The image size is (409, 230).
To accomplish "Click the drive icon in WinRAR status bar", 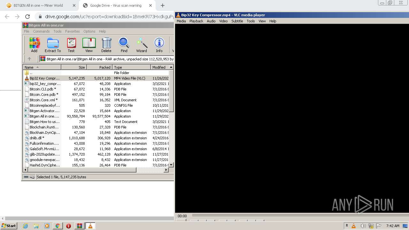I will (x=26, y=177).
